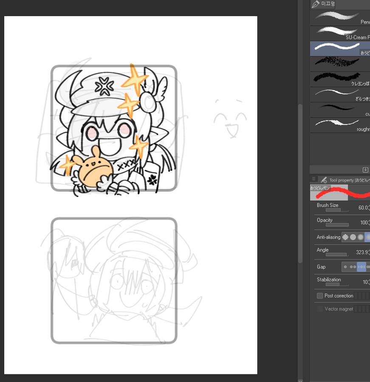Adjust the Opacity slider
The width and height of the screenshot is (370, 382).
[x=337, y=225]
